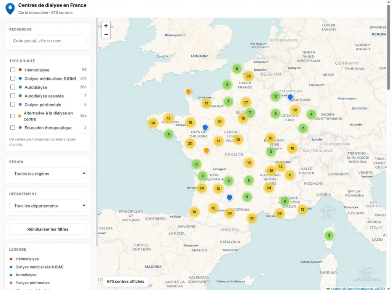Open the green cluster showing 6 in southern Brittany
This screenshot has height=290, width=391.
click(x=168, y=134)
